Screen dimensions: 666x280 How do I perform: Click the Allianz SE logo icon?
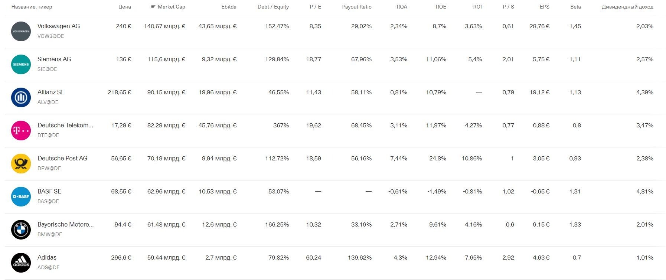point(21,98)
